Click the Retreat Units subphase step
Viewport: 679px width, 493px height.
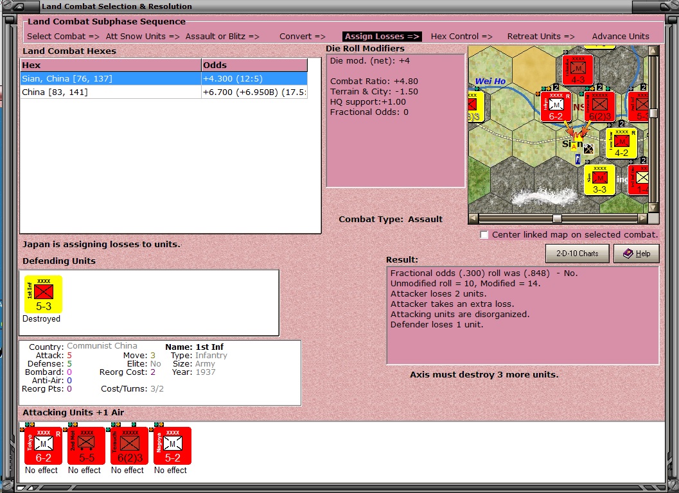541,37
